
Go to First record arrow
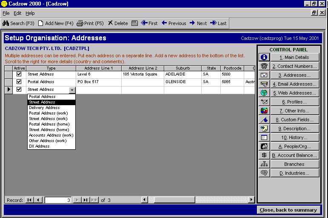point(144,23)
